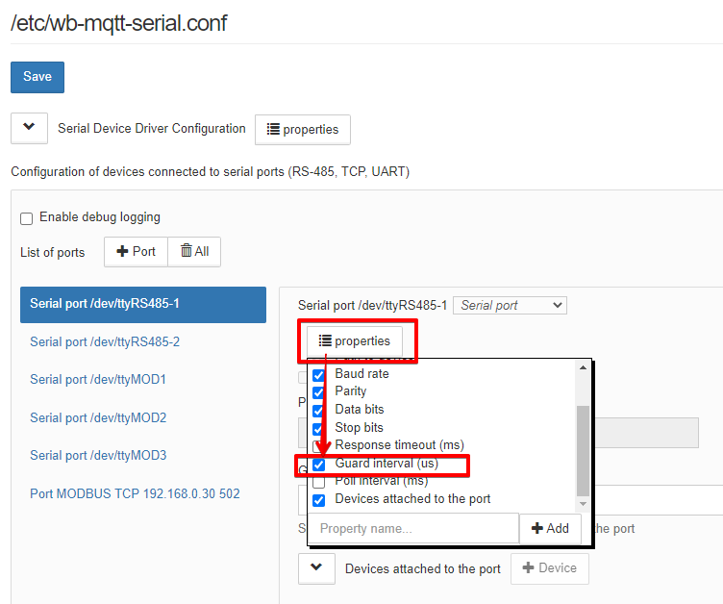The height and width of the screenshot is (604, 723).
Task: Enable debug logging checkbox
Action: click(x=27, y=218)
